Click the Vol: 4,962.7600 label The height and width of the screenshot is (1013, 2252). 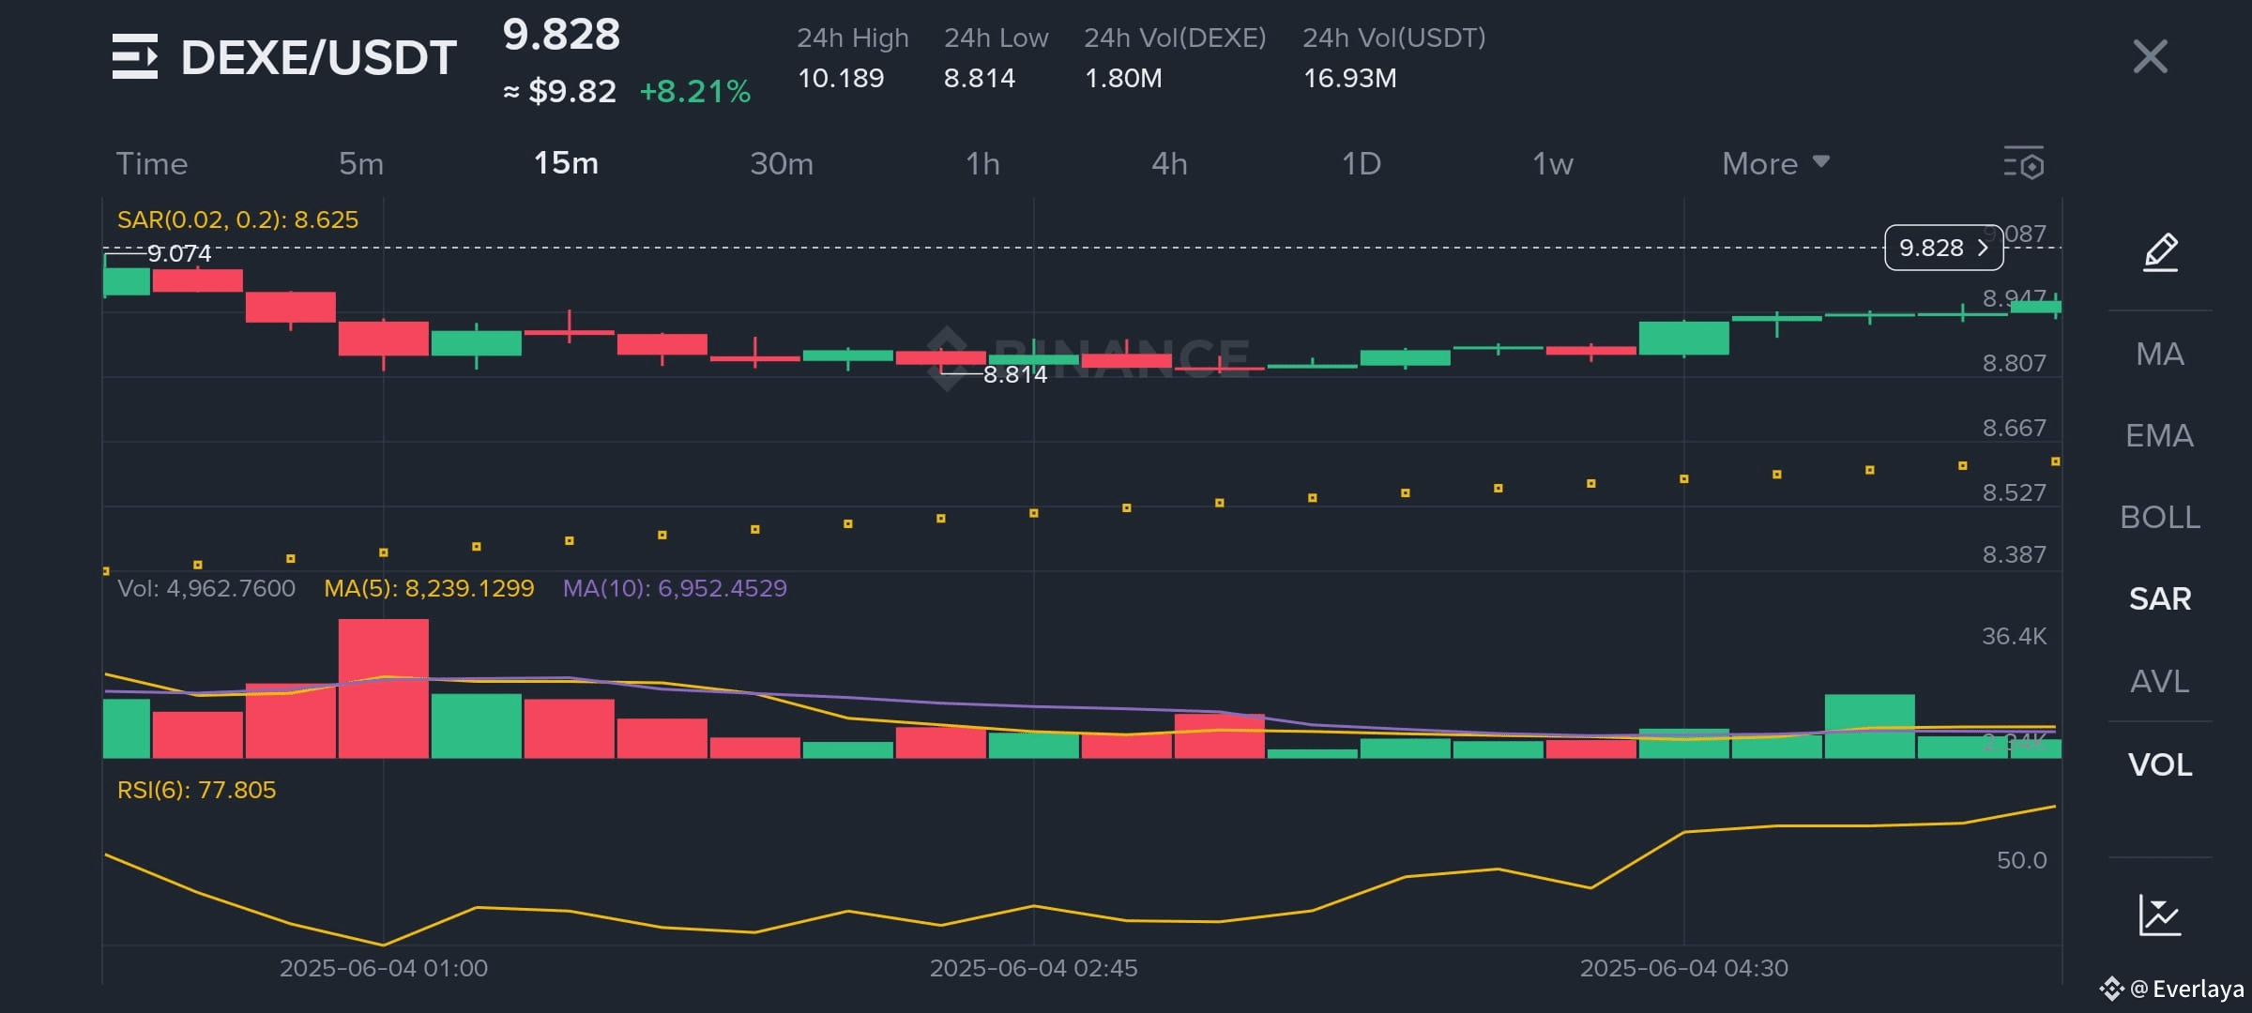point(206,588)
